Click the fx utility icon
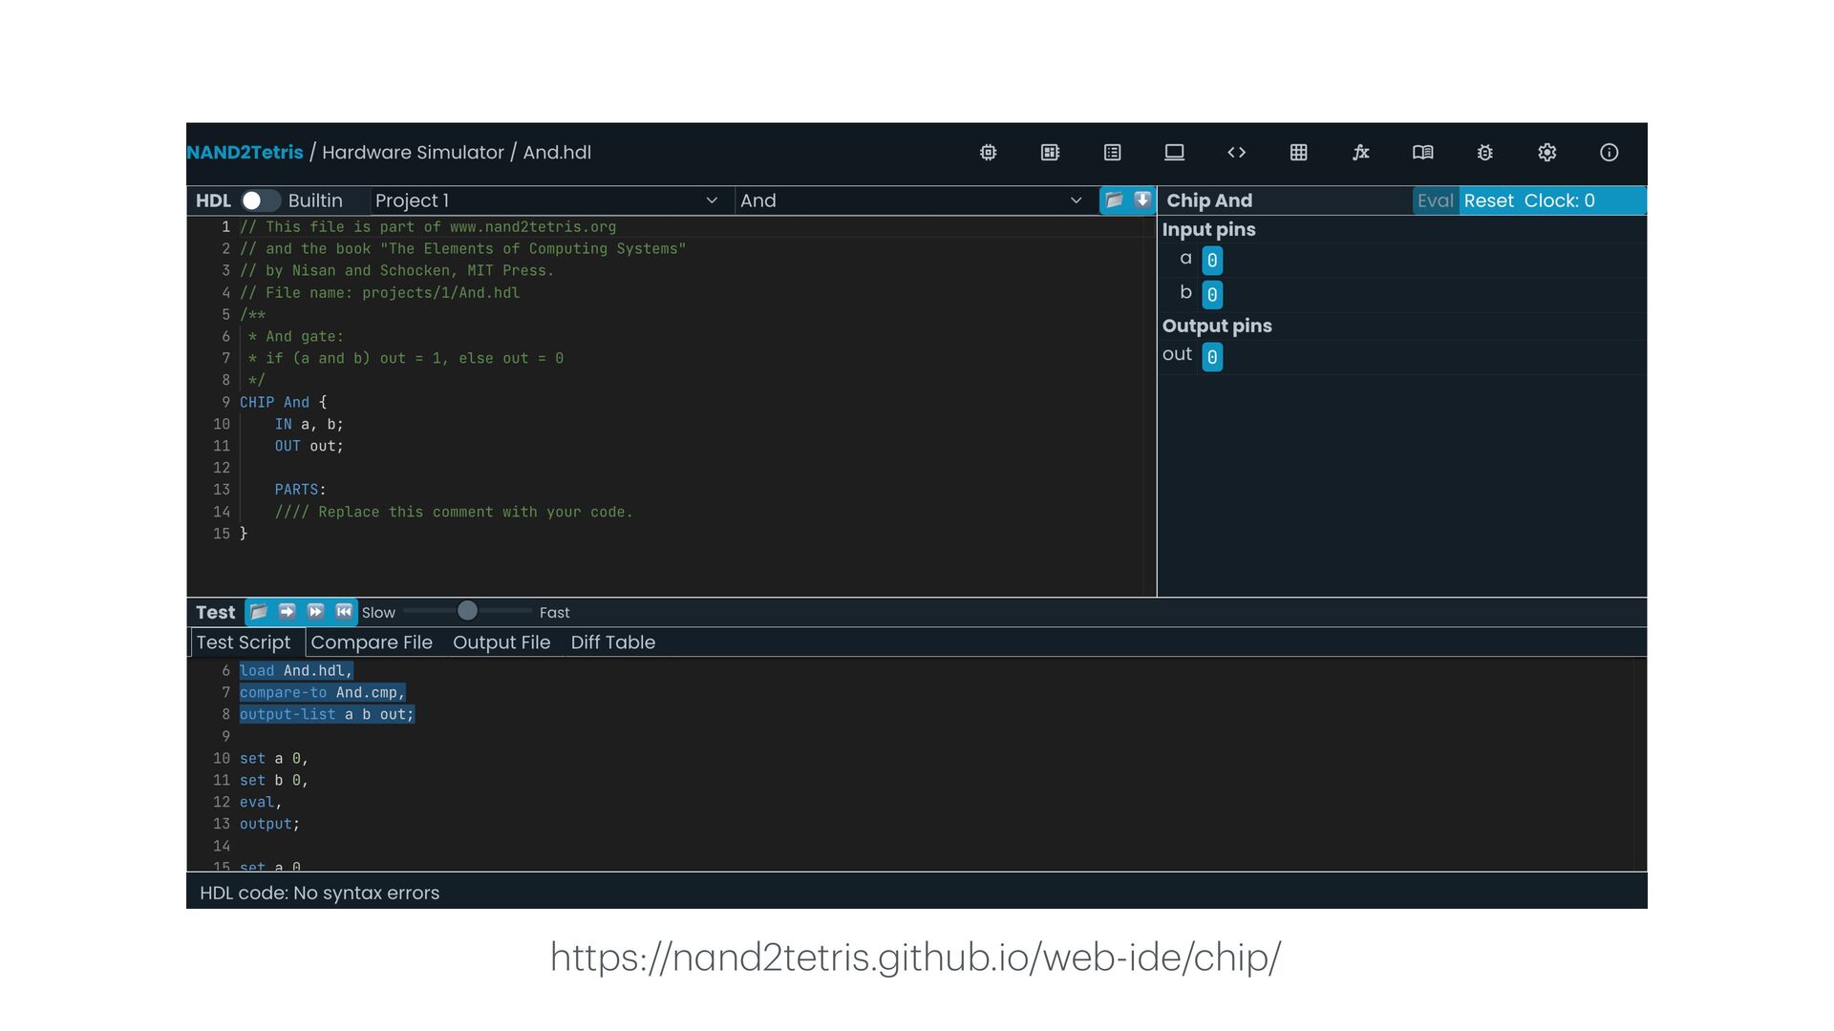 coord(1360,153)
